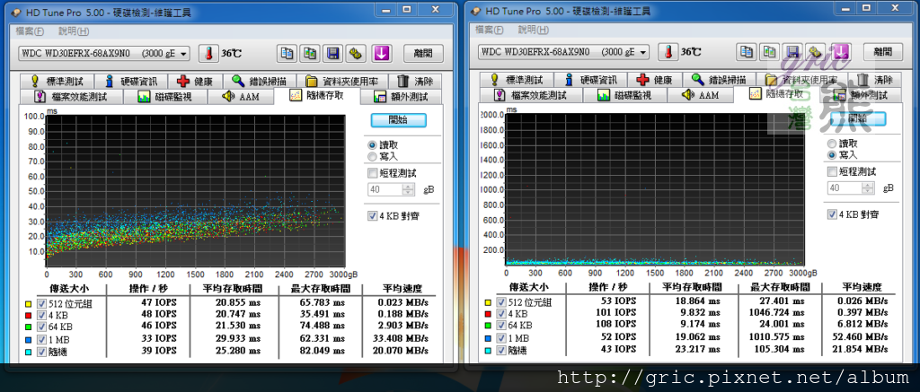Click 開始 button in left window
Image resolution: width=920 pixels, height=392 pixels.
click(398, 120)
